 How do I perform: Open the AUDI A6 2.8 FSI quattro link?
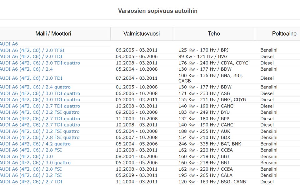(x=40, y=137)
